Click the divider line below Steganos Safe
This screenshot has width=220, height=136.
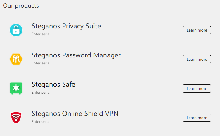click(108, 103)
